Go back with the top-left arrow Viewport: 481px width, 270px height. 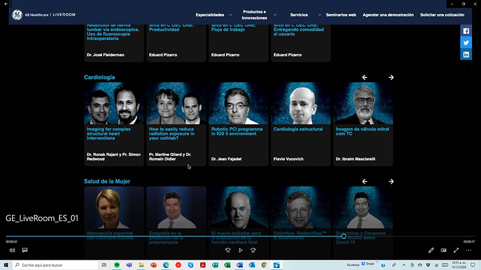(6, 4)
